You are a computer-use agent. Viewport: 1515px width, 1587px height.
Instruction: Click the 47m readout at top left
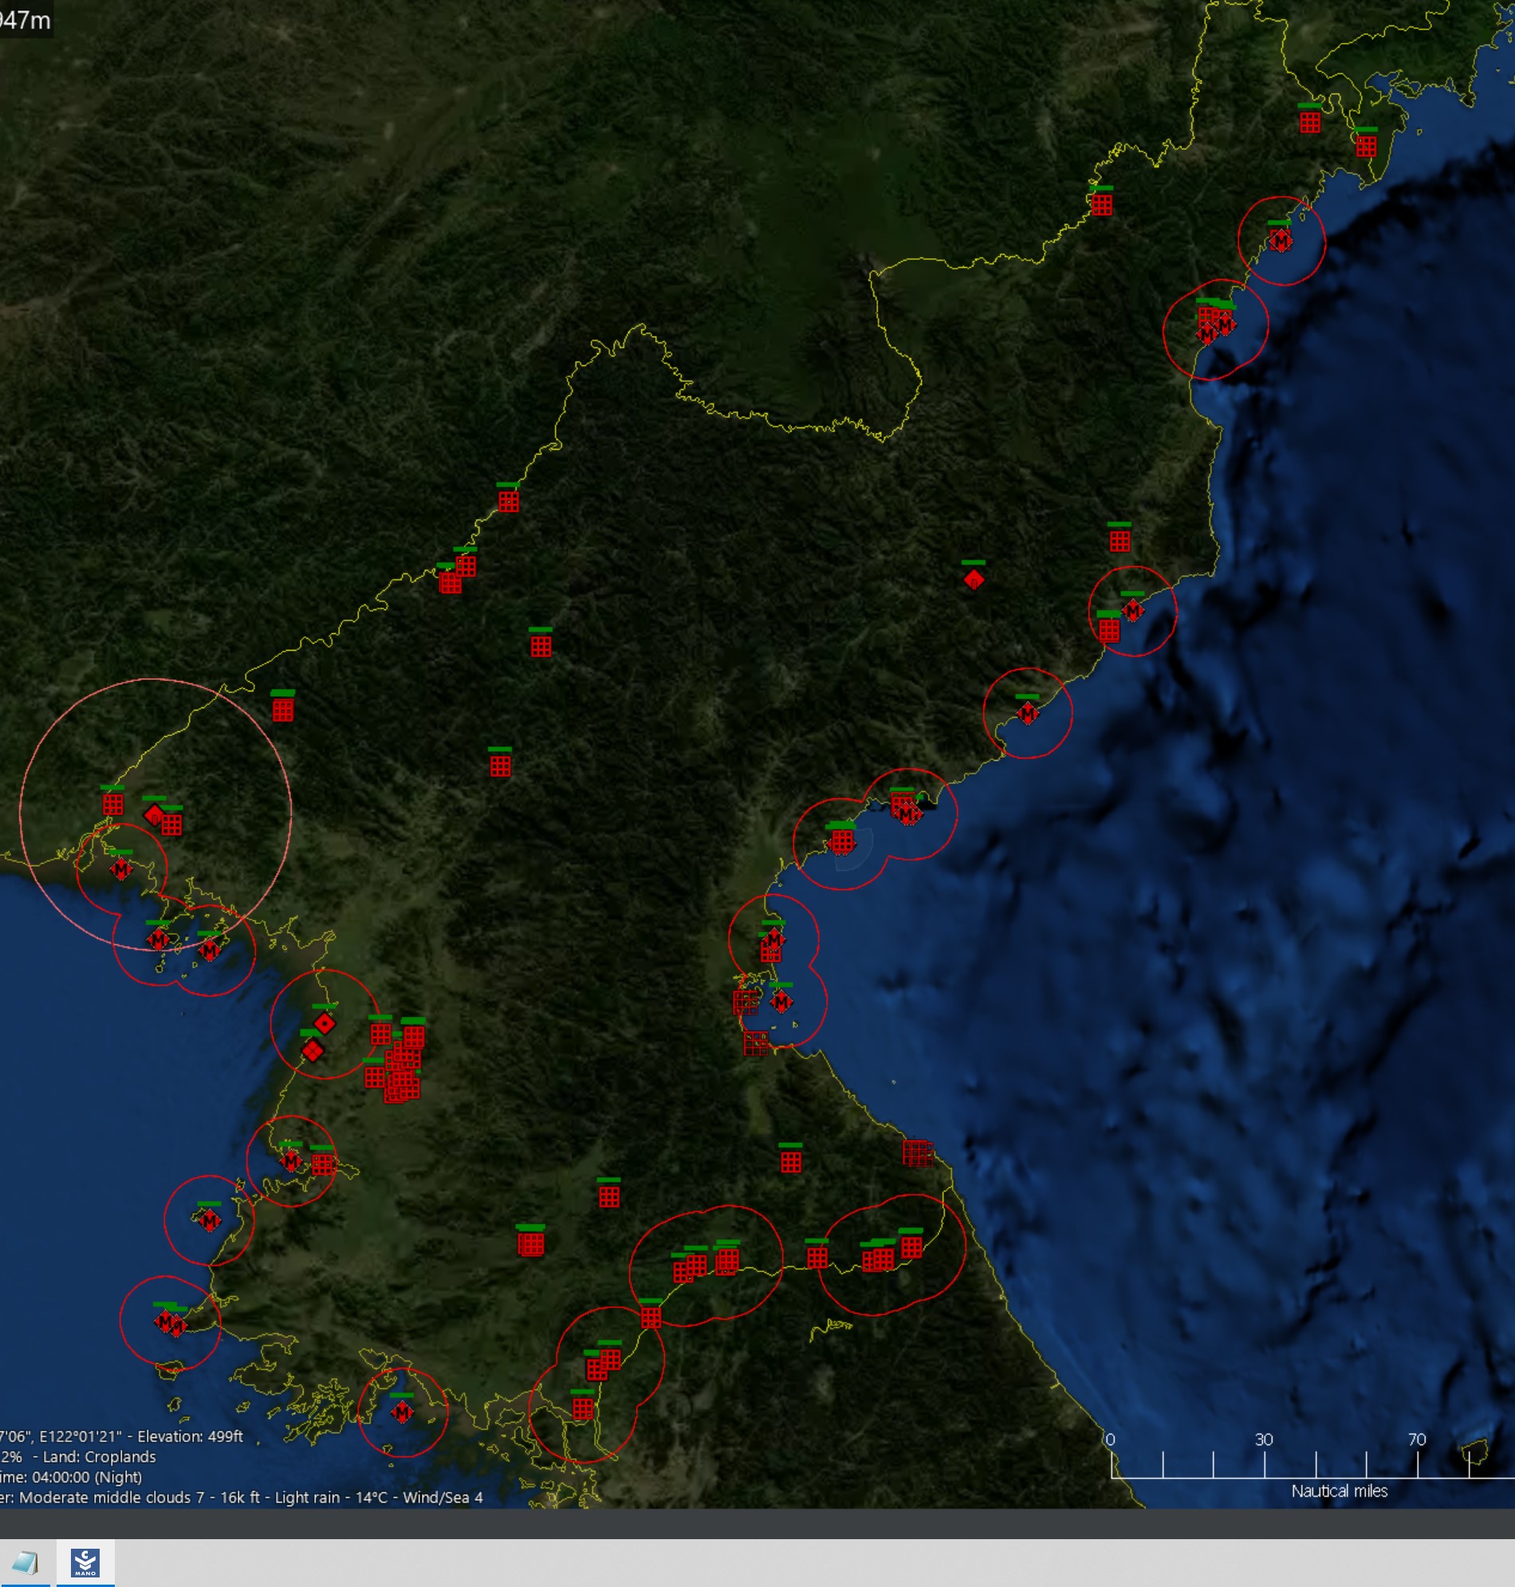pyautogui.click(x=25, y=19)
